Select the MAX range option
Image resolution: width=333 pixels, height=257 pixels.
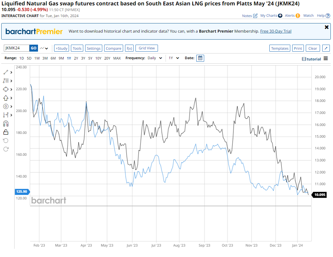click(117, 58)
